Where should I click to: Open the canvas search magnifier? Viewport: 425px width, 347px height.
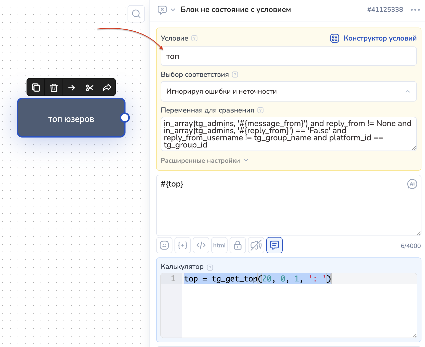pos(136,14)
